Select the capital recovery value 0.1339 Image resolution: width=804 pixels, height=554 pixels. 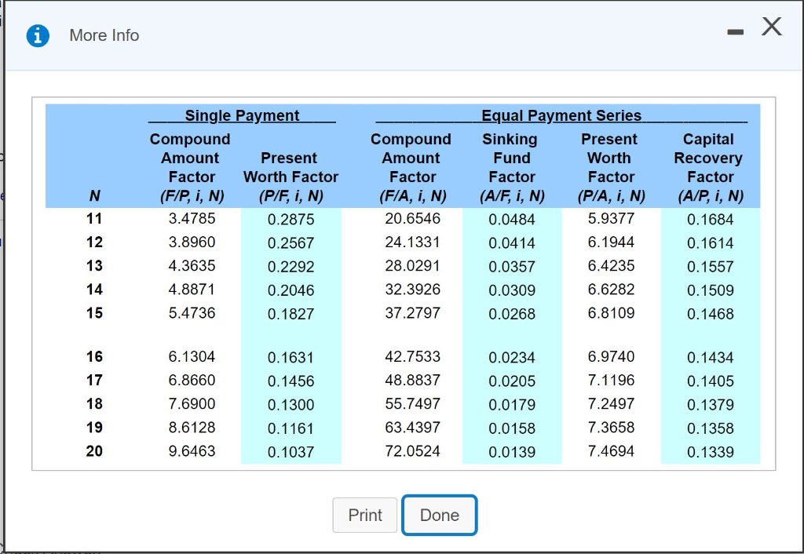pos(710,452)
